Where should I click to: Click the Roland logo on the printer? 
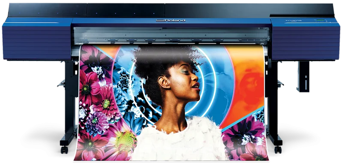pyautogui.click(x=171, y=20)
